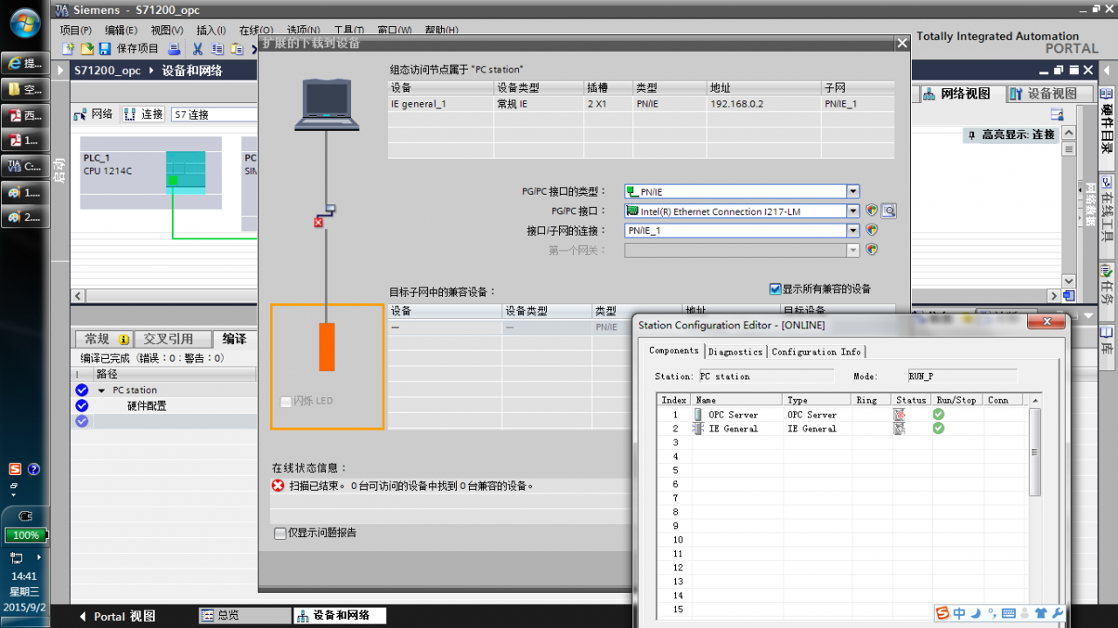The width and height of the screenshot is (1118, 628).
Task: Click the Sogou IME wrench settings icon
Action: [1058, 613]
